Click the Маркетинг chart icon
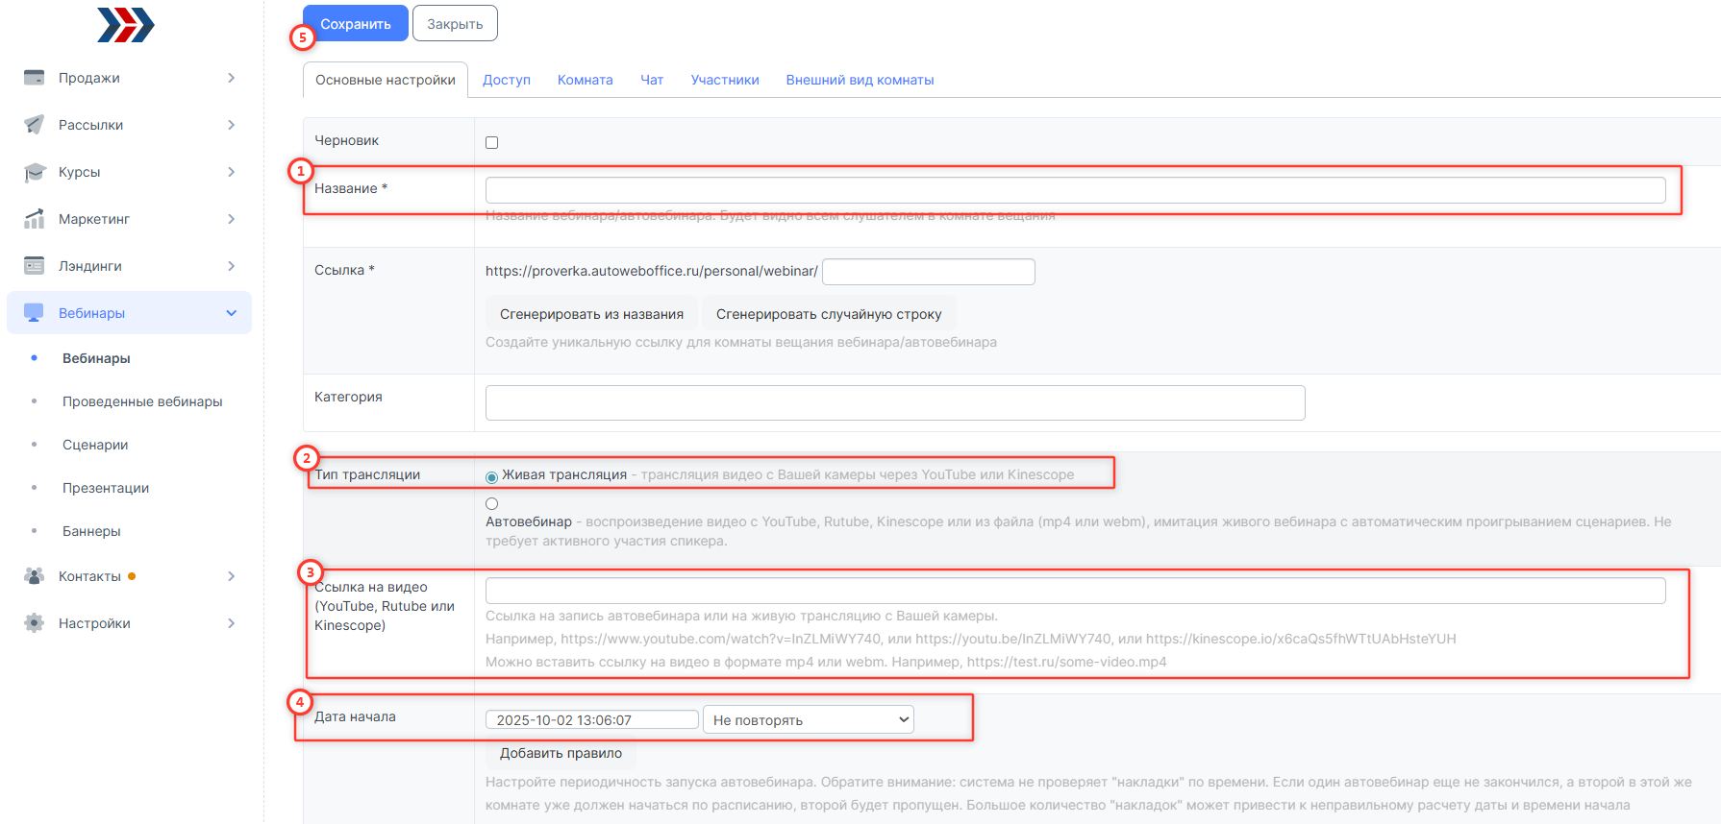This screenshot has height=824, width=1721. pos(34,219)
